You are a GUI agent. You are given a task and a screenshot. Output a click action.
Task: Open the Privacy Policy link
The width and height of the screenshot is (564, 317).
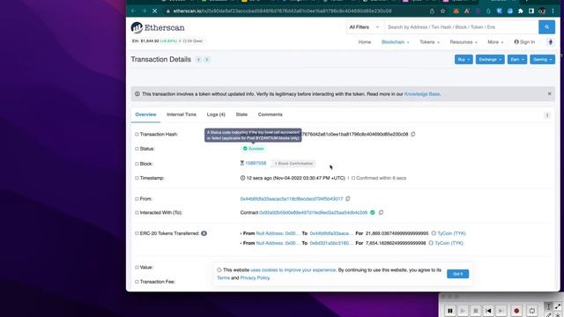[255, 278]
